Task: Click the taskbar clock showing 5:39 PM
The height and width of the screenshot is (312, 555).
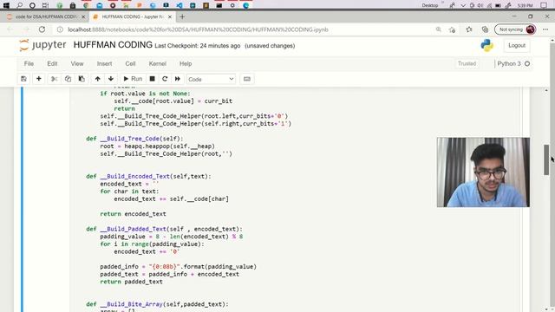Action: (525, 5)
